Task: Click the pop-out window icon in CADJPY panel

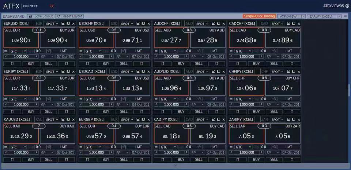Action: click(x=219, y=119)
